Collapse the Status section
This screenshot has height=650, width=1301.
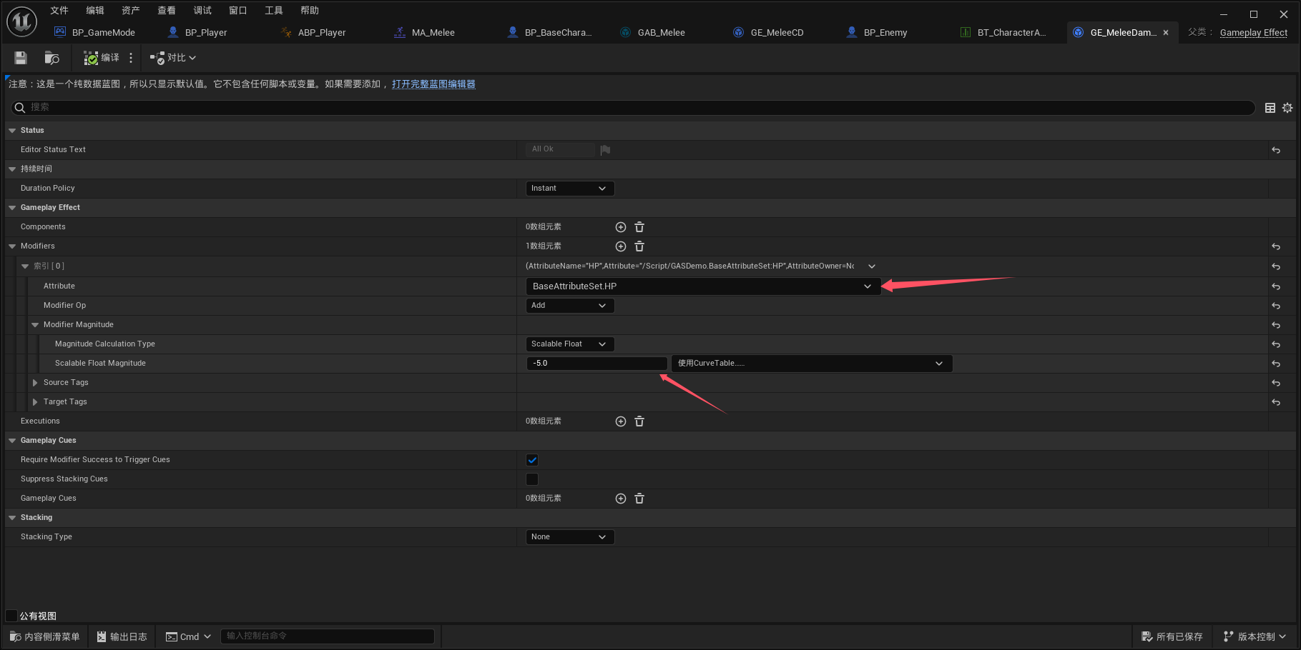pyautogui.click(x=12, y=131)
